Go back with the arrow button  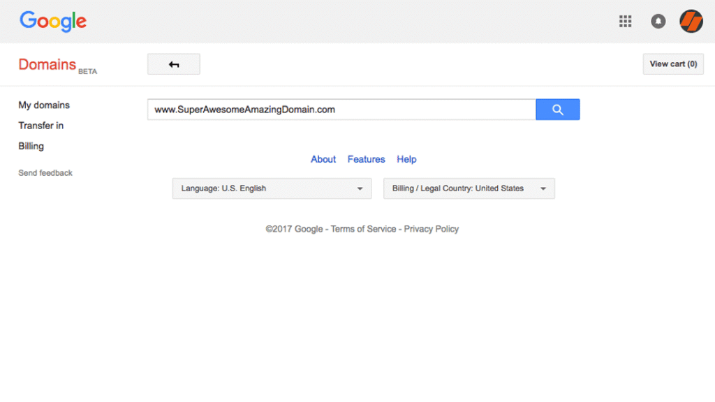(174, 64)
